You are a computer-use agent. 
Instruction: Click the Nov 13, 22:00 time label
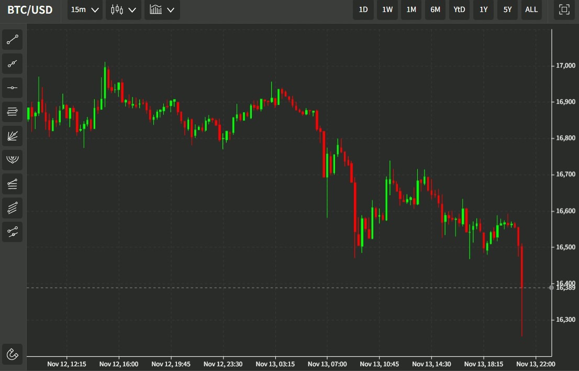536,364
